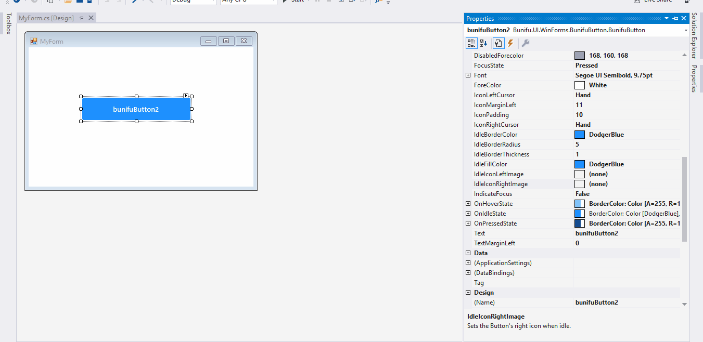
Task: Expand the OnHoverState property node
Action: pos(468,204)
